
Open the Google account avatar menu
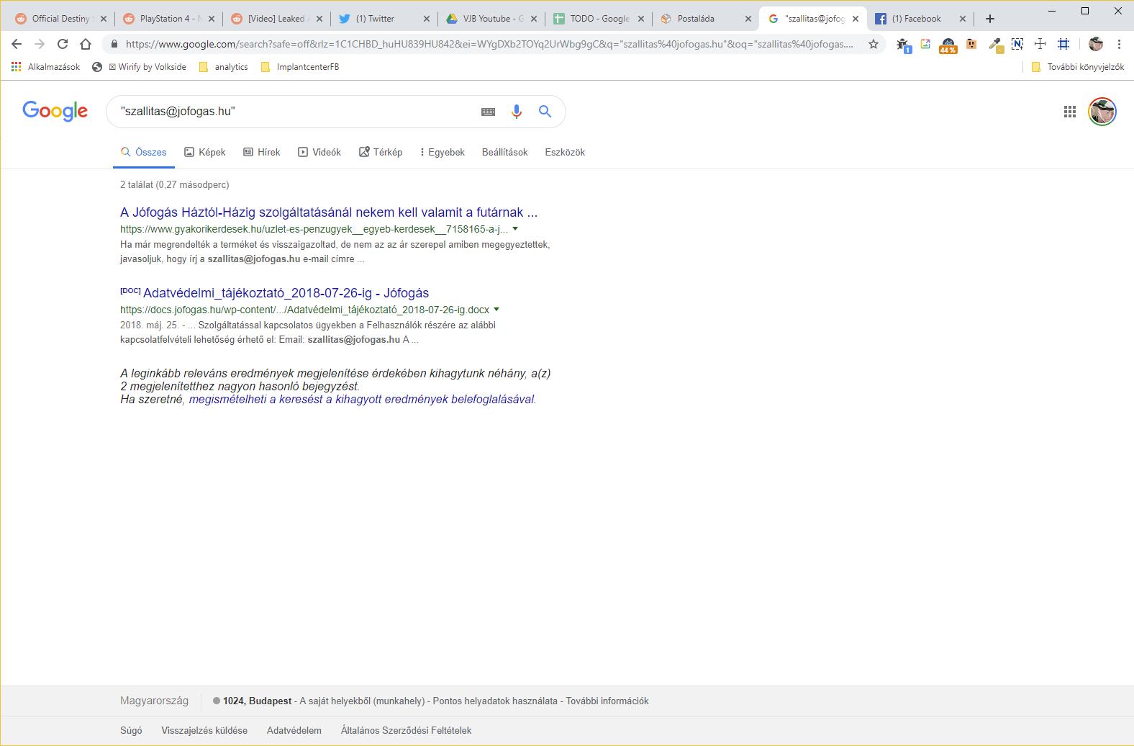click(1102, 112)
